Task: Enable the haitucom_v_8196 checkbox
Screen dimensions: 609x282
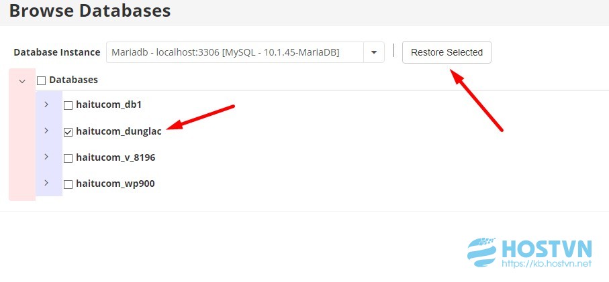Action: tap(68, 158)
